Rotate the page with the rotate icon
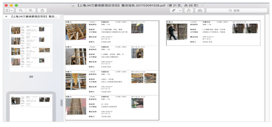Screen dimensions: 272x127 click(x=189, y=10)
